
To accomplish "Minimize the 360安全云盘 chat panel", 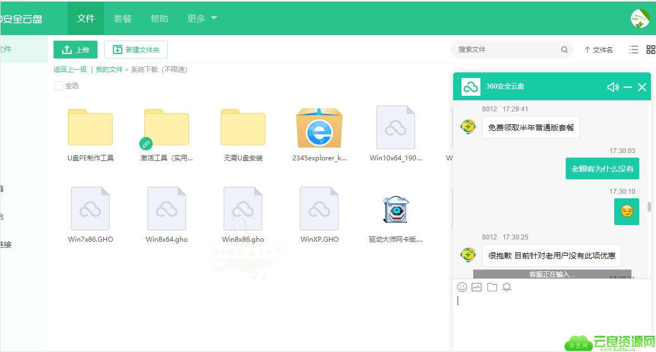I will pyautogui.click(x=628, y=87).
